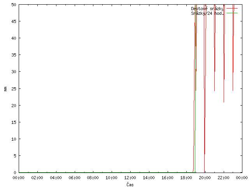This screenshot has height=187, width=249.
Task: Click the 06:00 x-axis label
Action: point(74,178)
